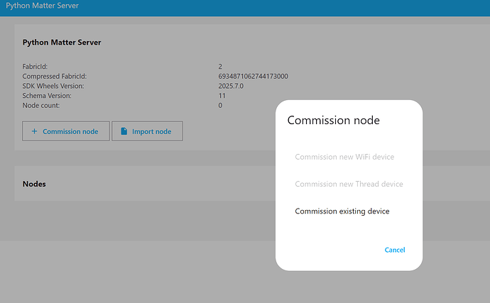490x303 pixels.
Task: Click the Python Matter Server header title
Action: pyautogui.click(x=42, y=6)
